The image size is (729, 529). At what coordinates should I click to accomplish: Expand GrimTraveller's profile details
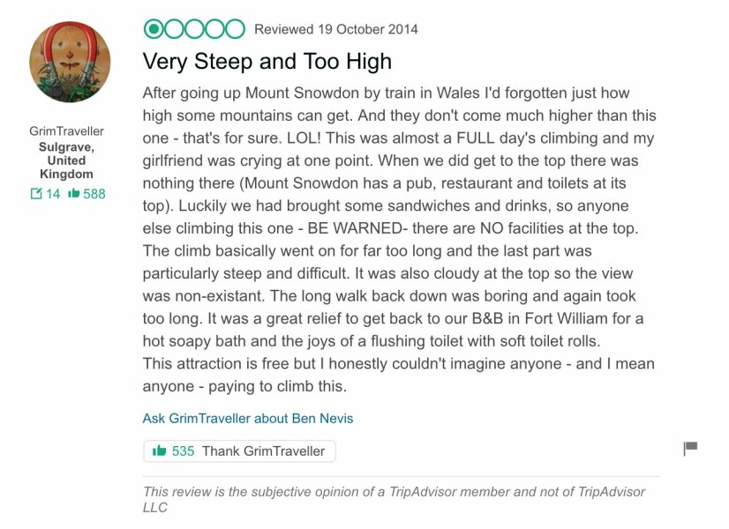(x=69, y=130)
